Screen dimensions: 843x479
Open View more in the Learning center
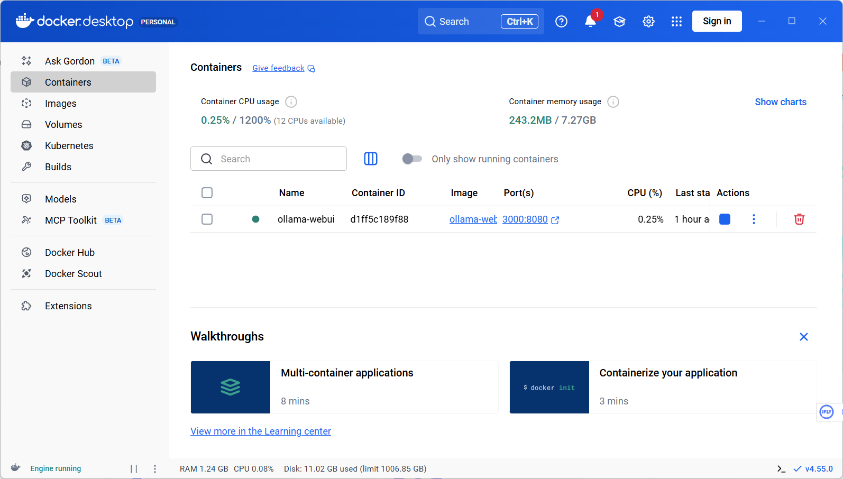(x=261, y=431)
